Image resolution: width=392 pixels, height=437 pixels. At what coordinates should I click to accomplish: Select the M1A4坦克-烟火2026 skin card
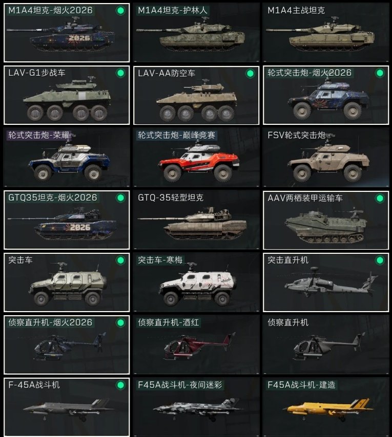click(67, 33)
